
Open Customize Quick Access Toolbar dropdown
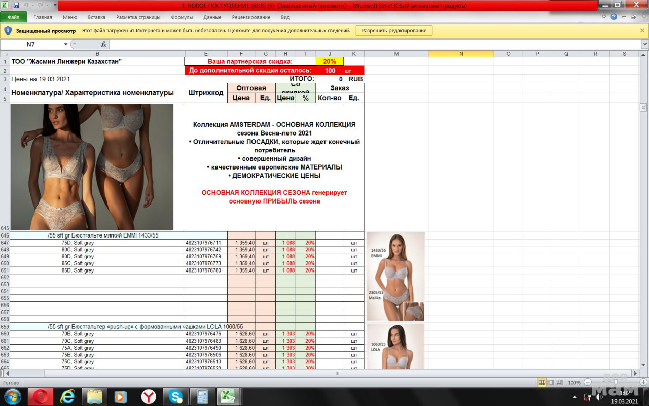pyautogui.click(x=54, y=5)
